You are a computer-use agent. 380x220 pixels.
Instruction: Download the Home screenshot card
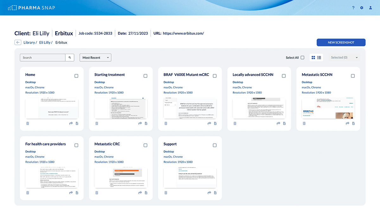tap(77, 123)
